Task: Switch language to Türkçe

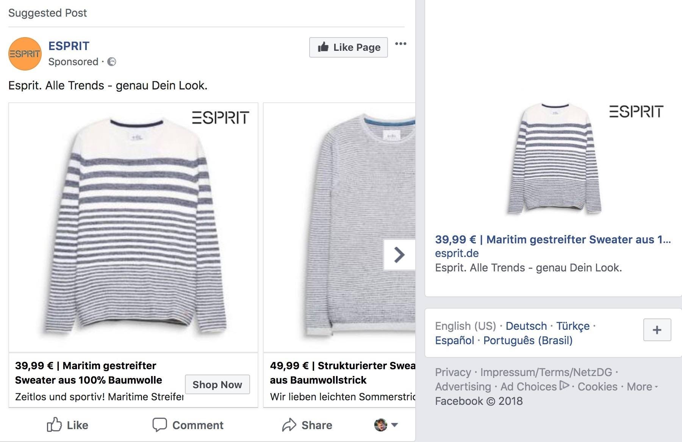Action: pos(573,326)
